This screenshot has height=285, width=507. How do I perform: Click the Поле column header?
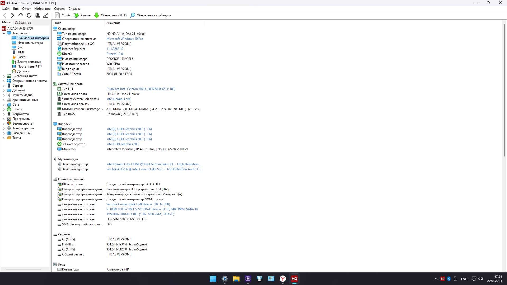(78, 23)
